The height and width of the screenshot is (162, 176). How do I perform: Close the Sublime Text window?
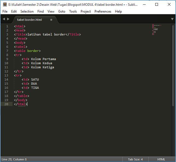pyautogui.click(x=169, y=4)
